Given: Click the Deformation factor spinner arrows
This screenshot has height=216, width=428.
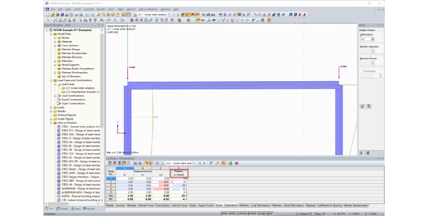Looking at the screenshot, I should point(373,39).
